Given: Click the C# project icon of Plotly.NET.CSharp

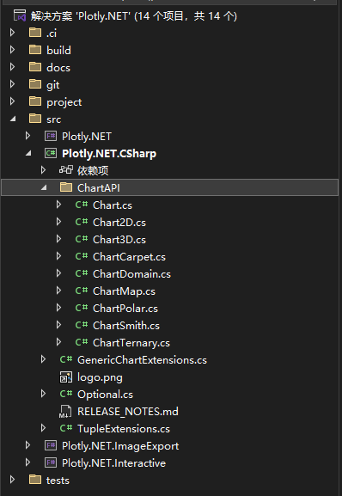Looking at the screenshot, I should 51,153.
